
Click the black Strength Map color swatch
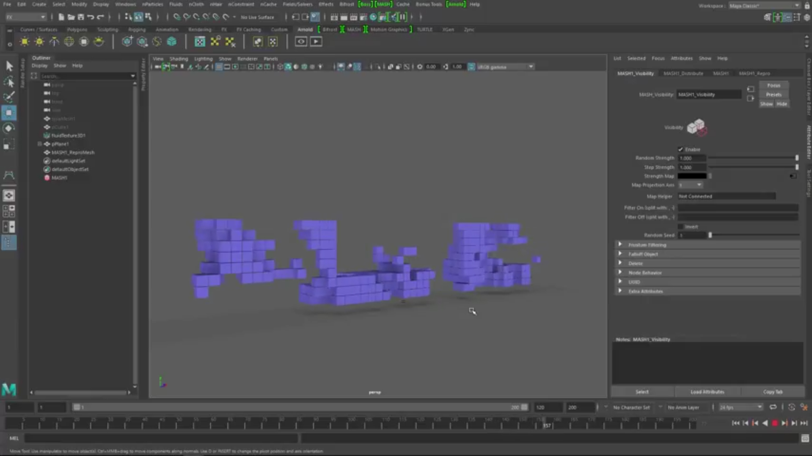(692, 176)
